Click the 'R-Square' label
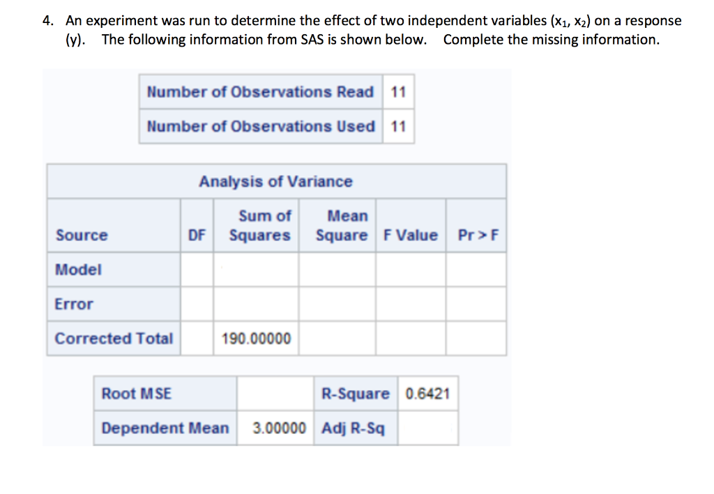714x494 pixels. [x=356, y=394]
